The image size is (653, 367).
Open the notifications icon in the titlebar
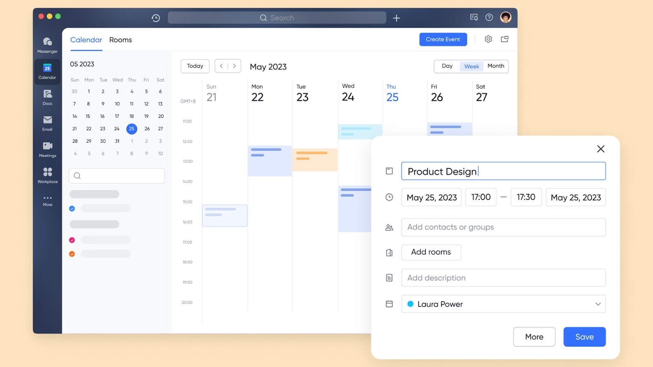(473, 18)
